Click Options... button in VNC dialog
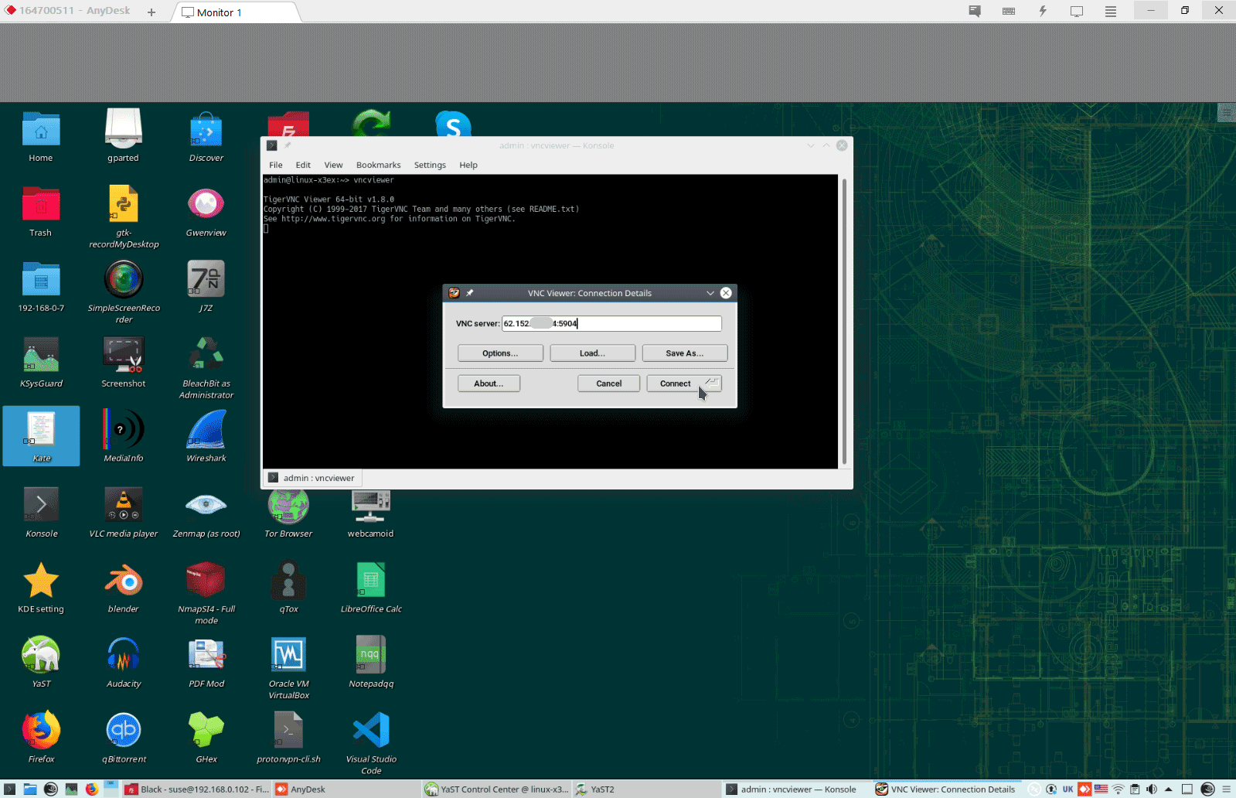 click(x=500, y=353)
